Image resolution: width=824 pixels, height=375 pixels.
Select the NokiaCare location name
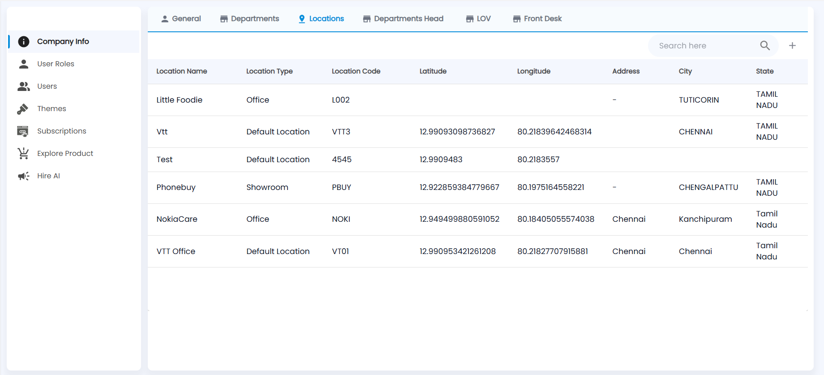coord(177,219)
